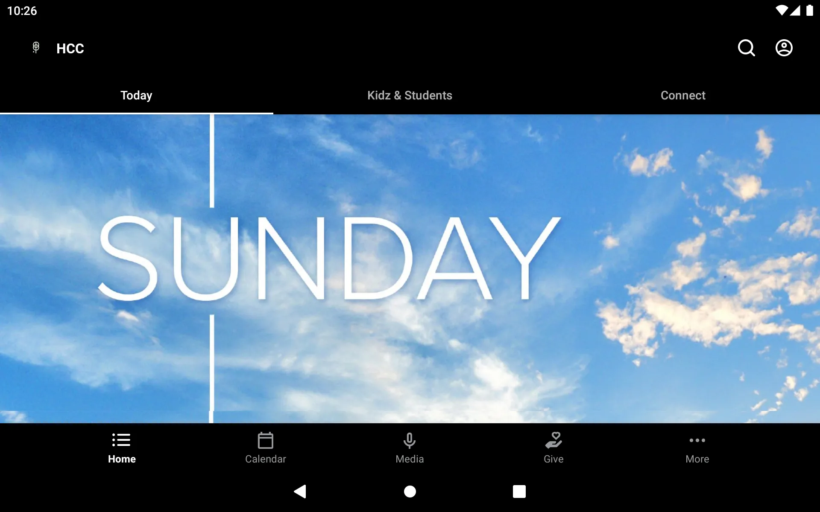Image resolution: width=820 pixels, height=512 pixels.
Task: Open More options overflow menu
Action: (697, 447)
